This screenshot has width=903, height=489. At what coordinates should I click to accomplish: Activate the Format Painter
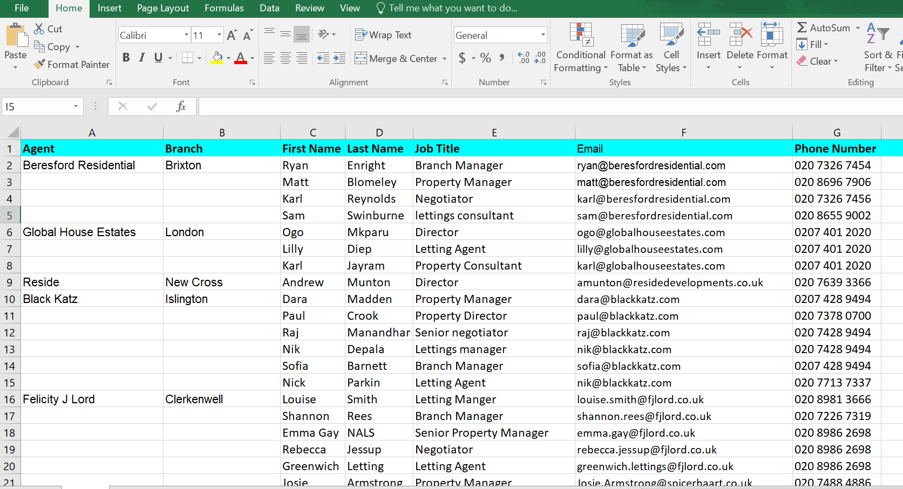(72, 64)
